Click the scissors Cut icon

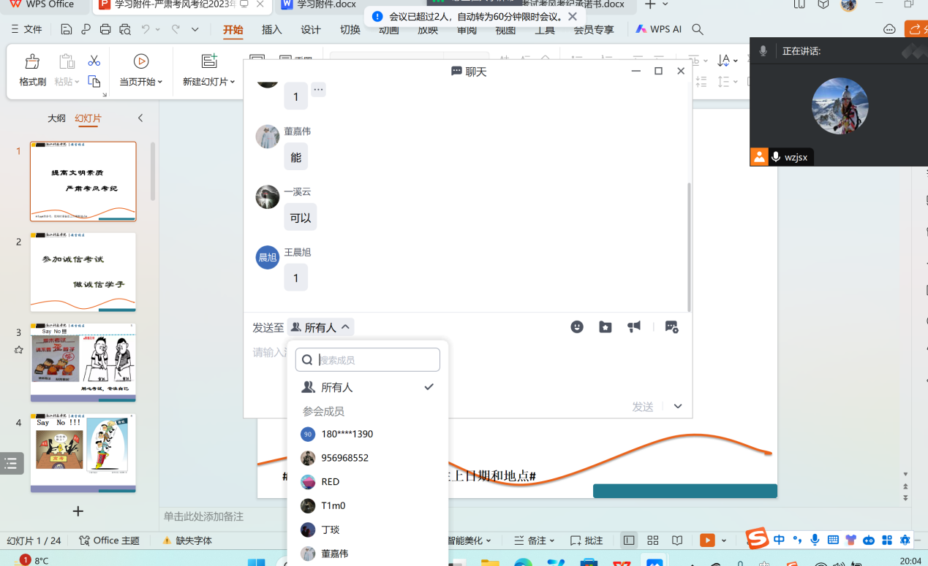click(94, 61)
